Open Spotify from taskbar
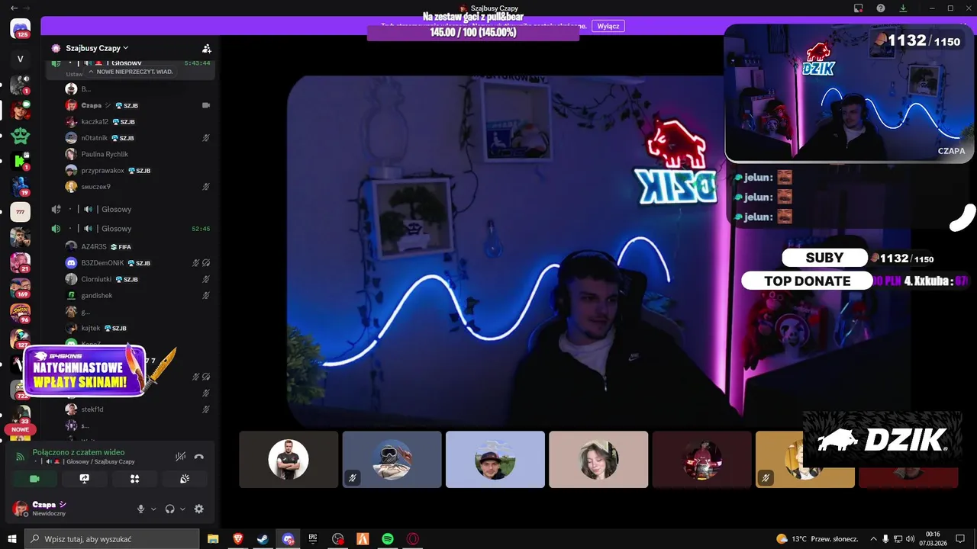Viewport: 977px width, 549px height. (388, 538)
